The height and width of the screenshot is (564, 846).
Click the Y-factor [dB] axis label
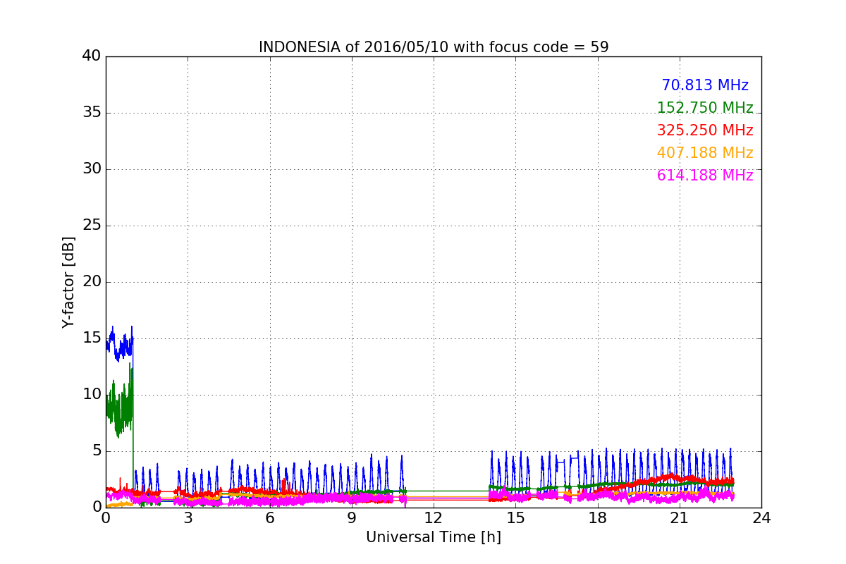tap(68, 282)
